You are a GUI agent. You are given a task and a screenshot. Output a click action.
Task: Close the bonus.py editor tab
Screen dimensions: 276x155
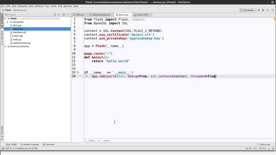130,15
